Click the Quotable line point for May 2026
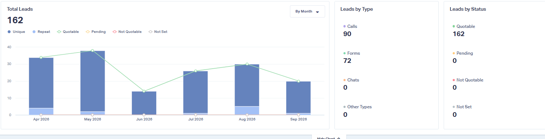Image resolution: width=545 pixels, height=139 pixels. point(92,51)
